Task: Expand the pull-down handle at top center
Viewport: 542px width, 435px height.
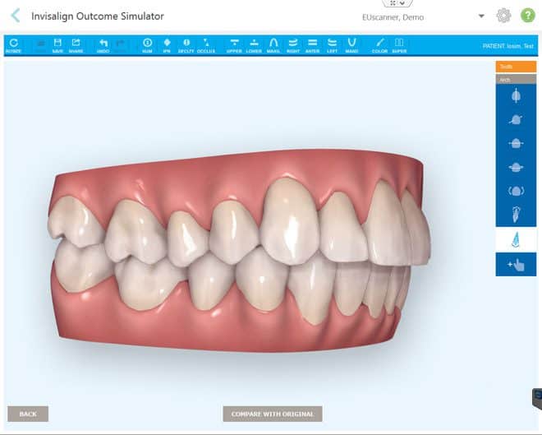Action: tap(397, 3)
